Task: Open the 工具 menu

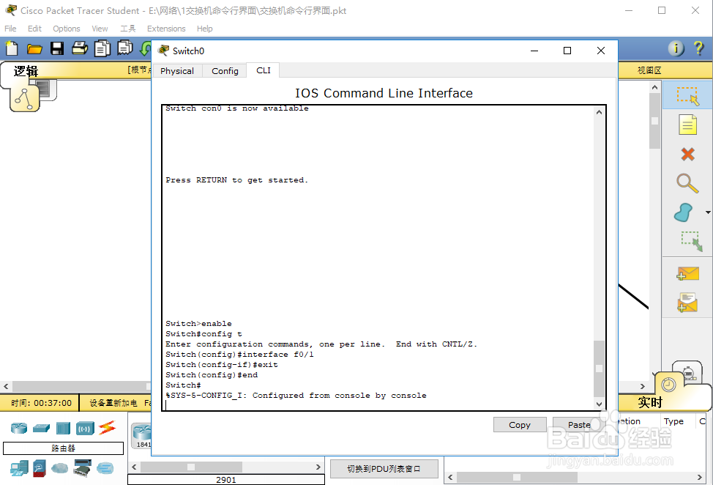Action: (x=128, y=29)
